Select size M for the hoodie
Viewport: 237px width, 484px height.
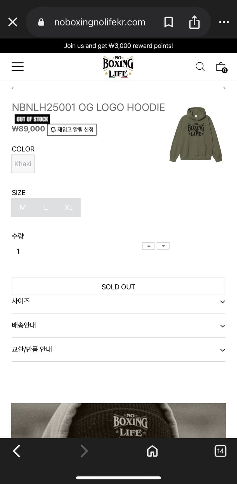(x=23, y=207)
